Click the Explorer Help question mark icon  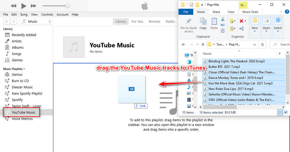(287, 12)
